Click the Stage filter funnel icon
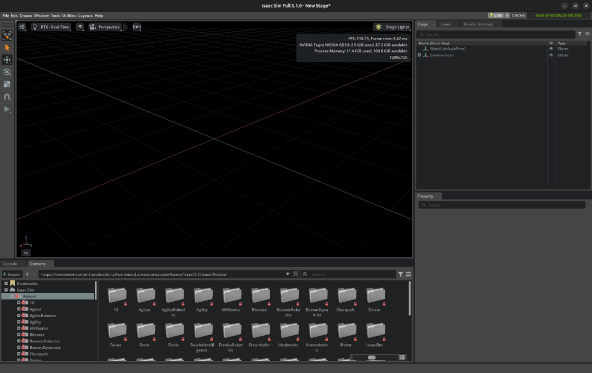This screenshot has height=373, width=592. coord(580,34)
